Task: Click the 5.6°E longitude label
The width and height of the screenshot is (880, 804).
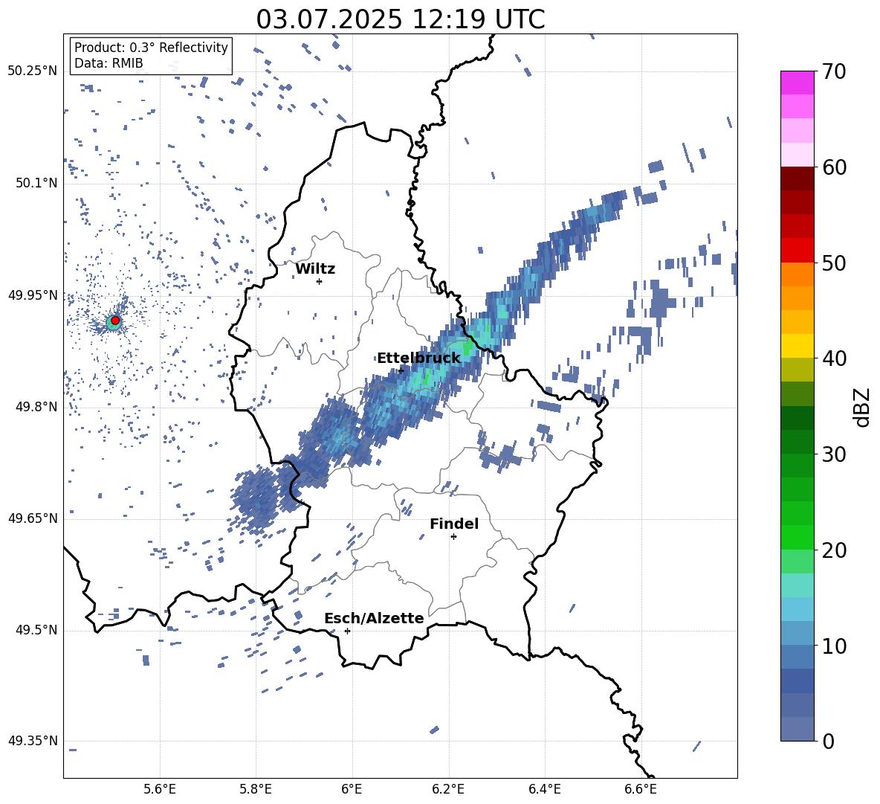Action: pyautogui.click(x=160, y=789)
